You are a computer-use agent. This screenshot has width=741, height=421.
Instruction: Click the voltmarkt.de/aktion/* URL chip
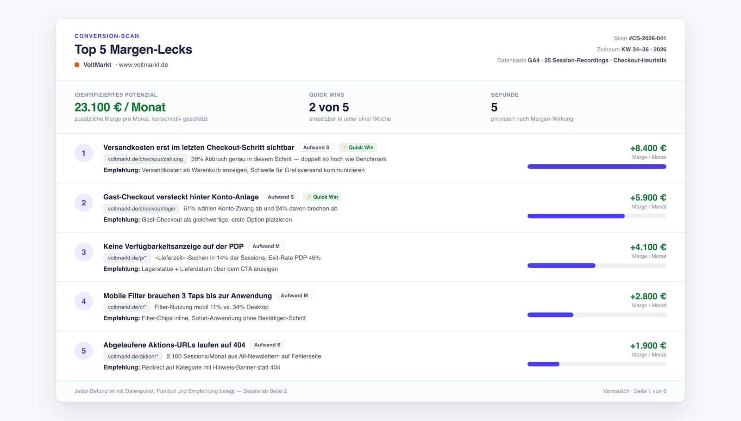pos(133,356)
